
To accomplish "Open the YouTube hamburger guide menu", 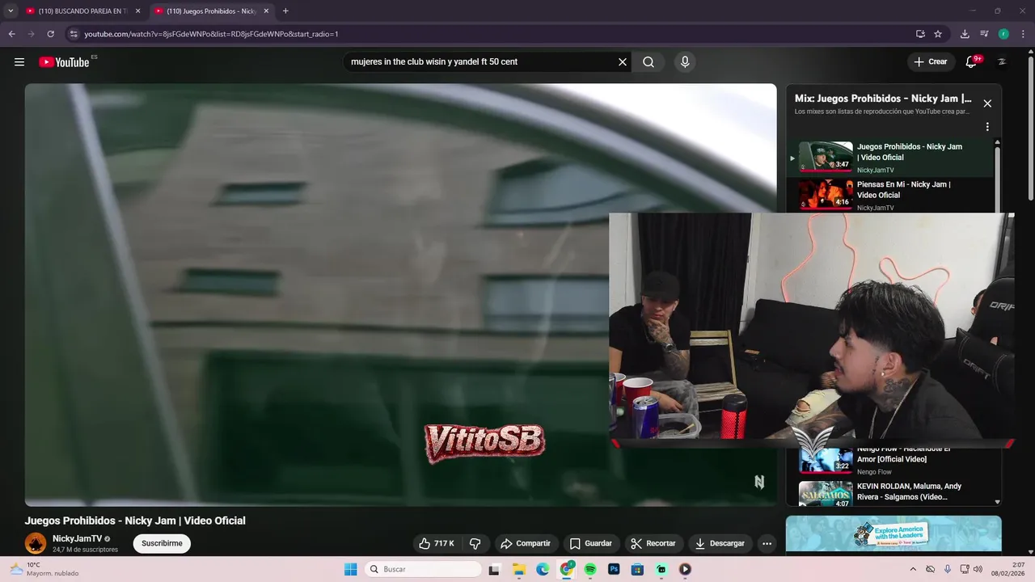I will (x=19, y=62).
